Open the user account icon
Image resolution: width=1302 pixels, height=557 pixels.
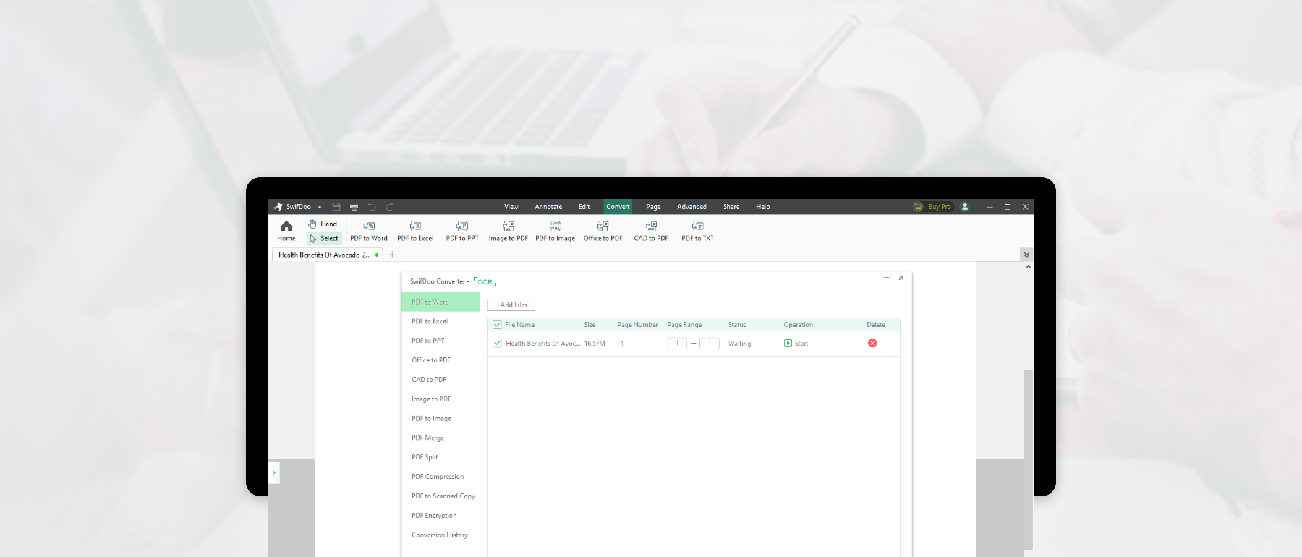pos(965,207)
